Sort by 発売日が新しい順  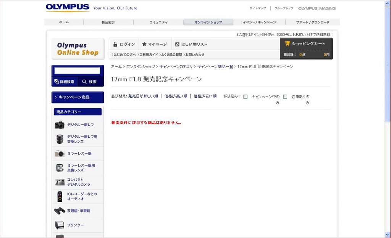(143, 96)
